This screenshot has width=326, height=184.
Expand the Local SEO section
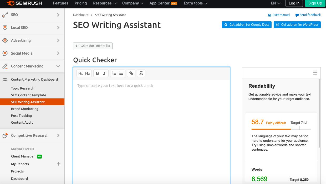[x=58, y=28]
